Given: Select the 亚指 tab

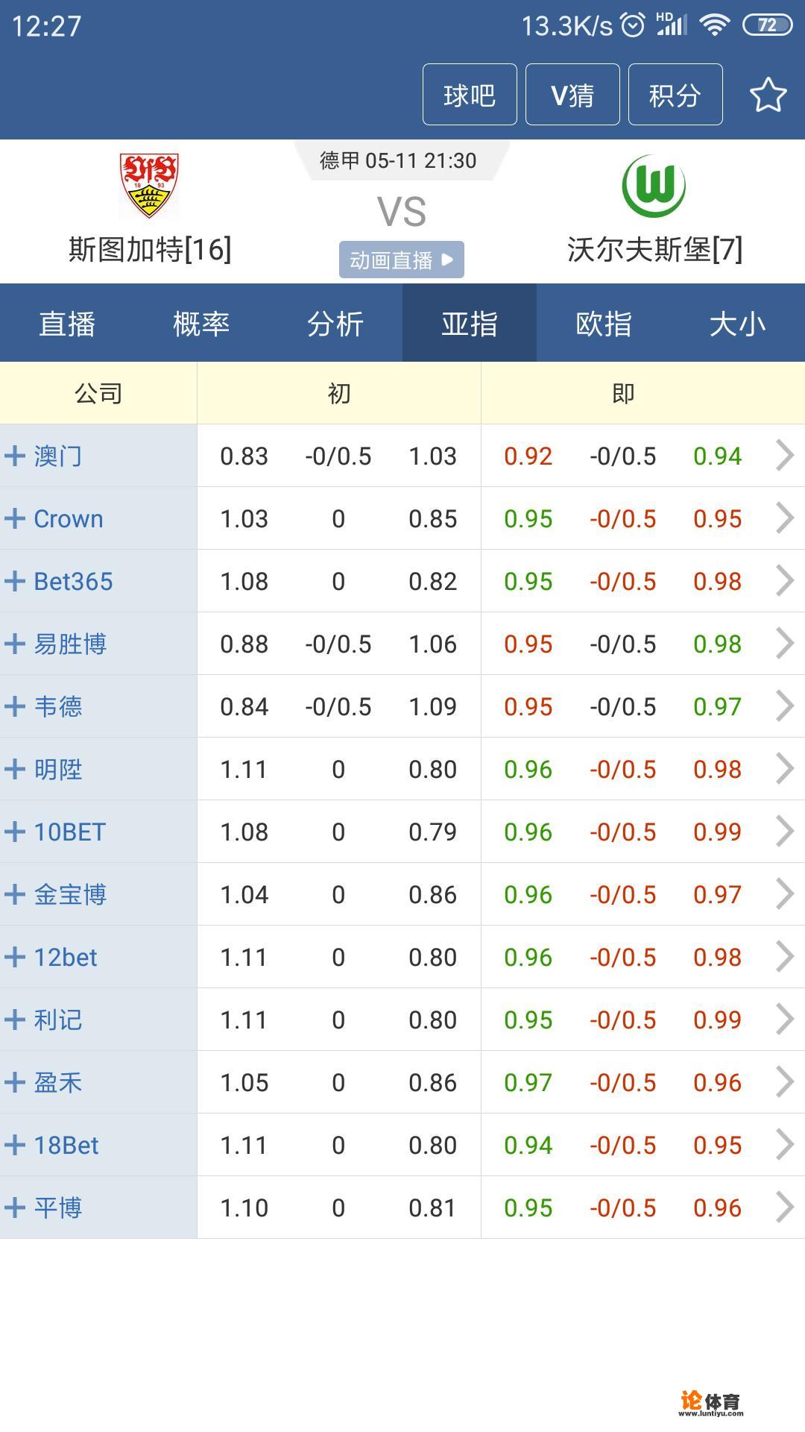Looking at the screenshot, I should click(x=470, y=324).
